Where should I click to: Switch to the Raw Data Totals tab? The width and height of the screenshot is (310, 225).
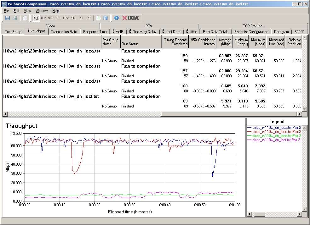(x=215, y=31)
